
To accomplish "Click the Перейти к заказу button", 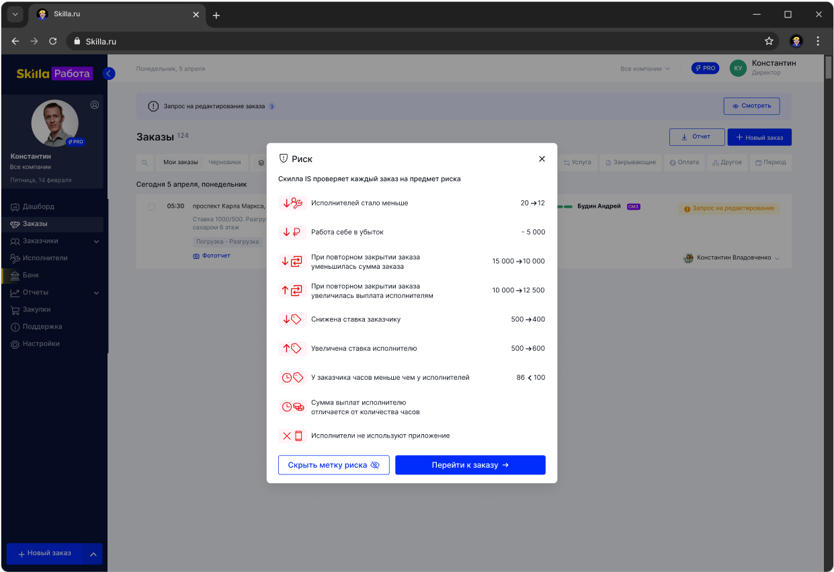I will (x=470, y=464).
